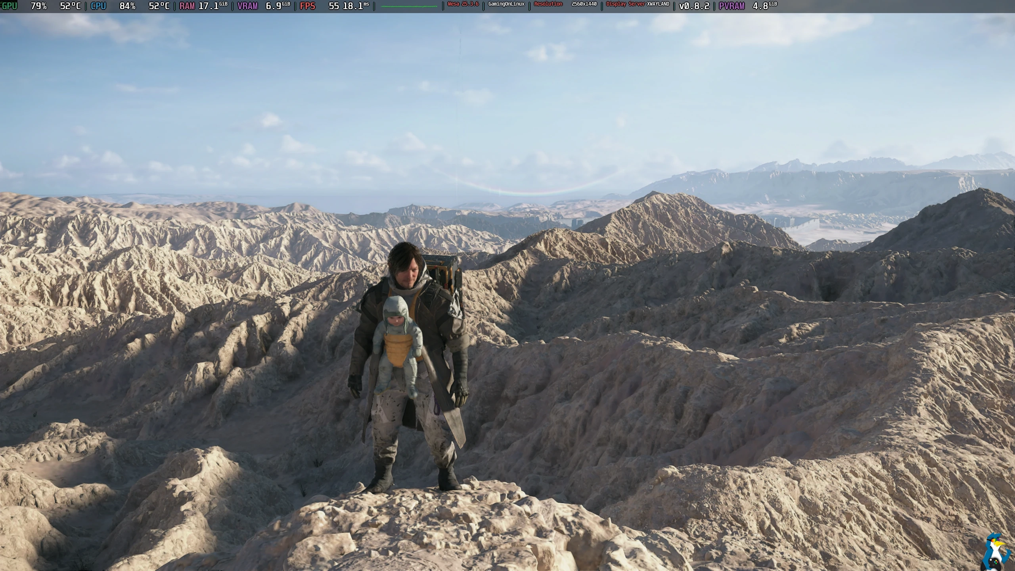1015x571 pixels.
Task: Click the green frametime graph line
Action: click(409, 6)
